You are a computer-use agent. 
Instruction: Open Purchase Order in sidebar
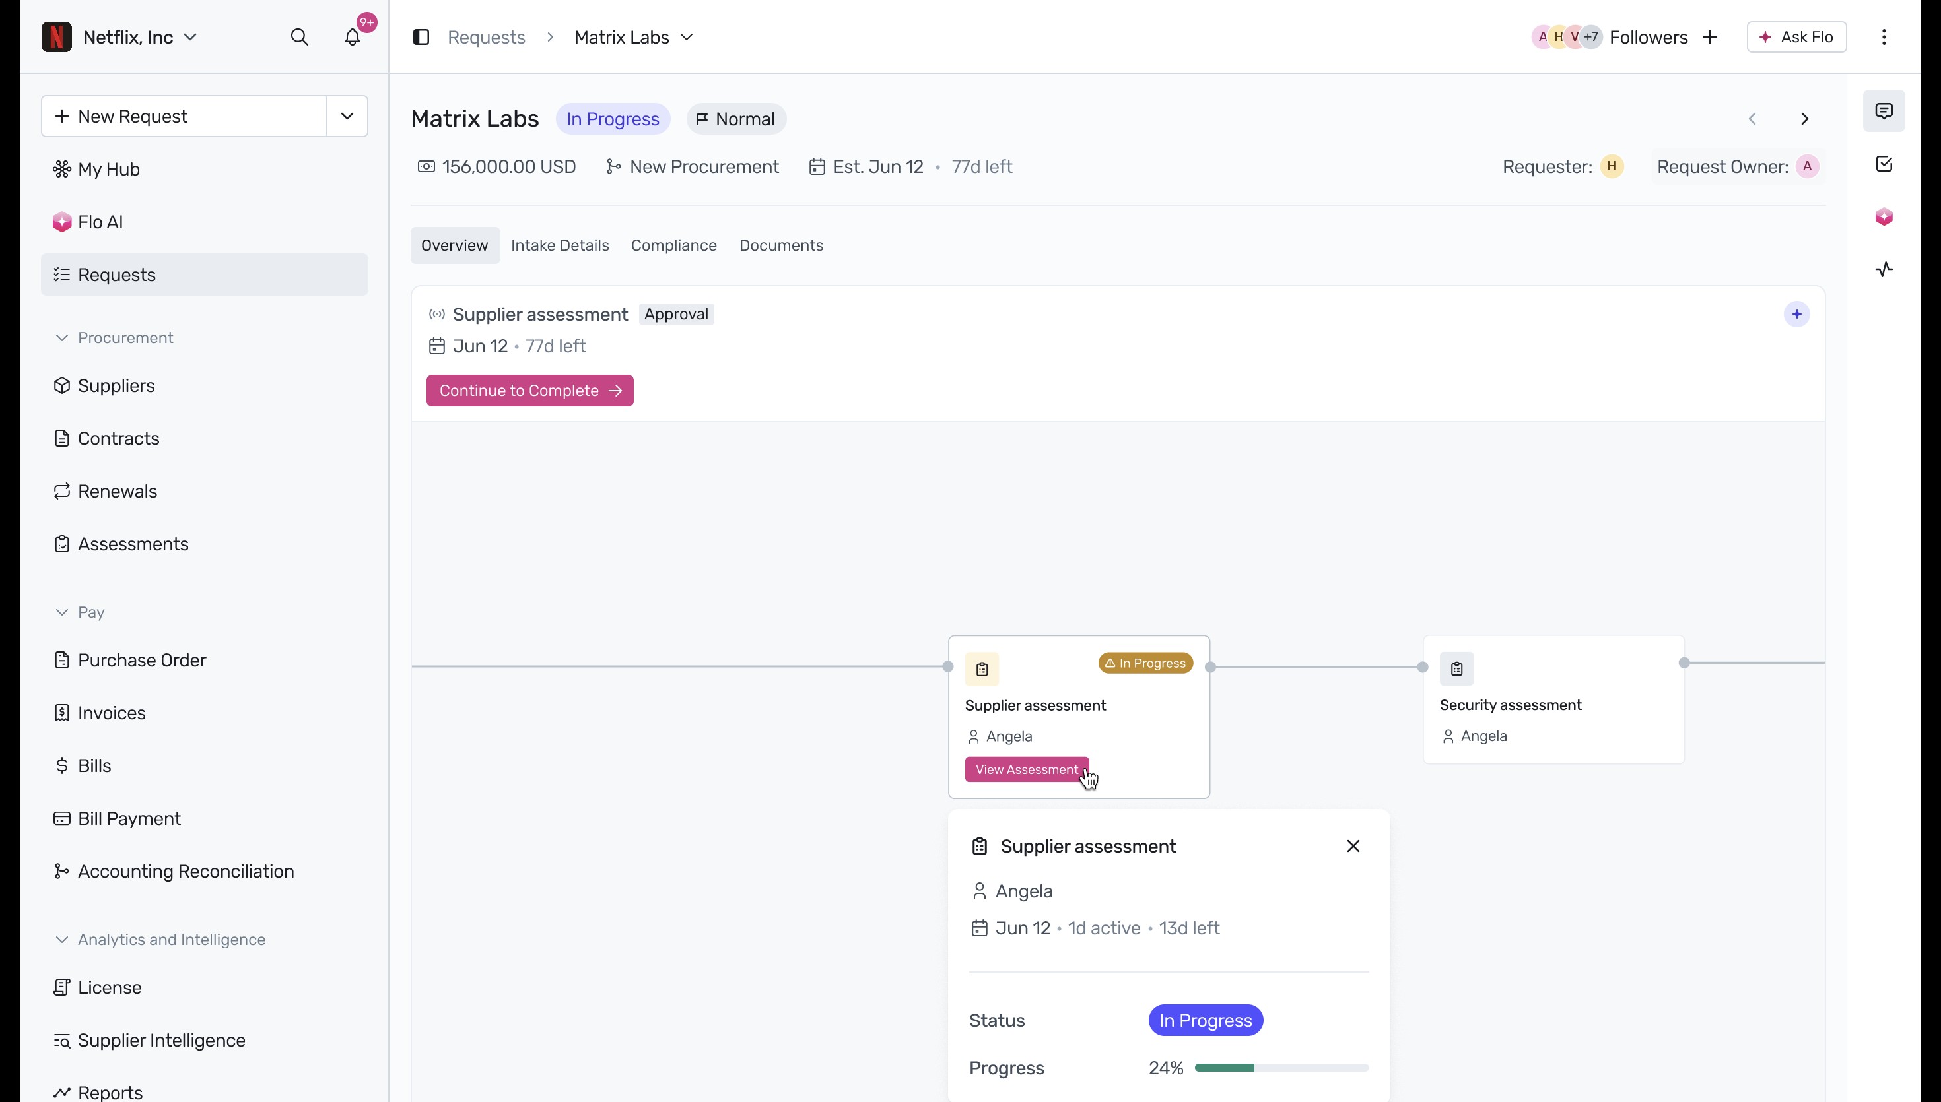point(205,660)
